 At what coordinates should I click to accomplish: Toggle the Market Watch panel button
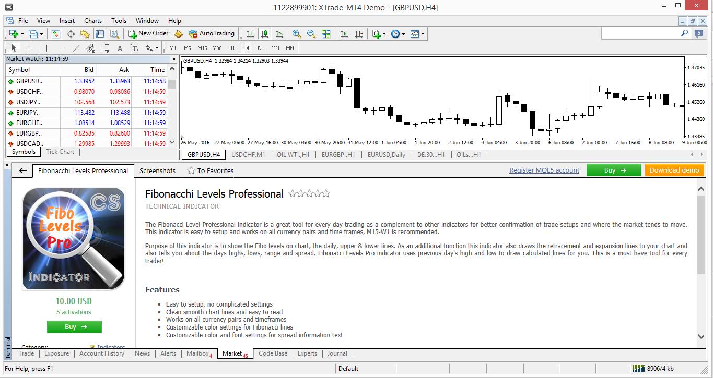point(56,34)
